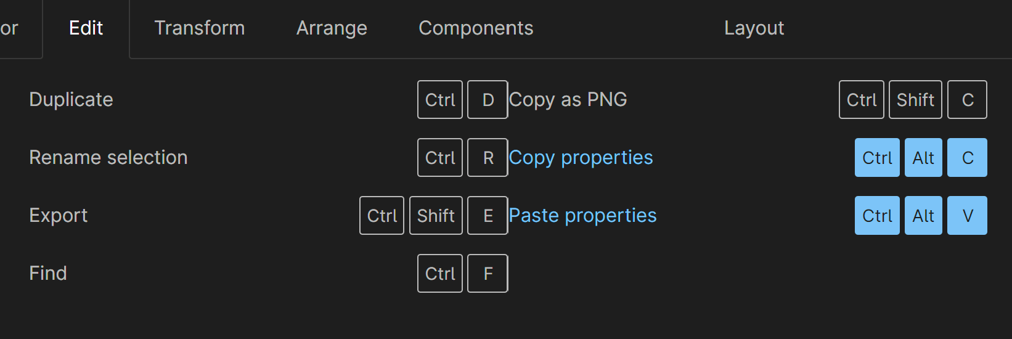This screenshot has width=1012, height=339.
Task: Click the Export shortcut label
Action: [x=58, y=216]
